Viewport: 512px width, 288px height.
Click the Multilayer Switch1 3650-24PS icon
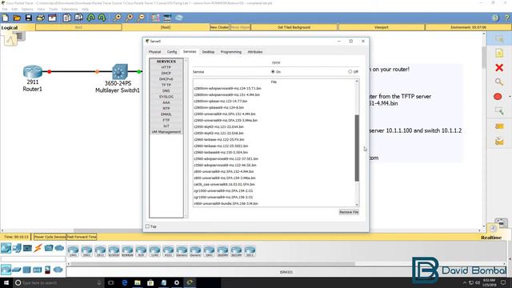coord(119,72)
